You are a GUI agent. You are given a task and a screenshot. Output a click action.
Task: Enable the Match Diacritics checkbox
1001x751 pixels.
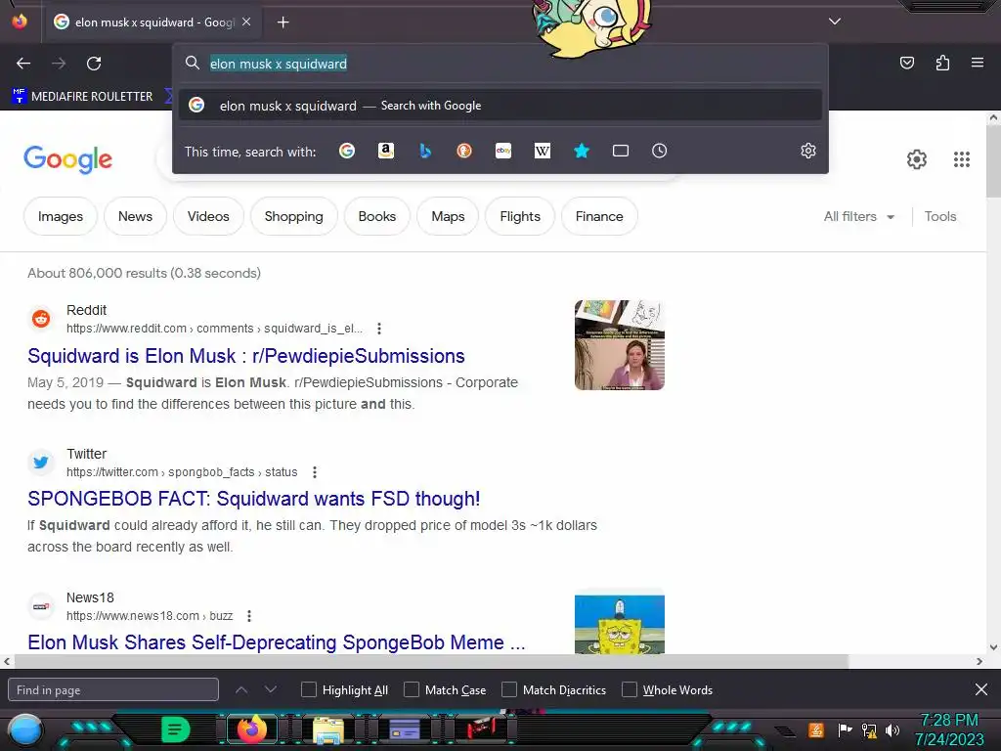coord(508,689)
